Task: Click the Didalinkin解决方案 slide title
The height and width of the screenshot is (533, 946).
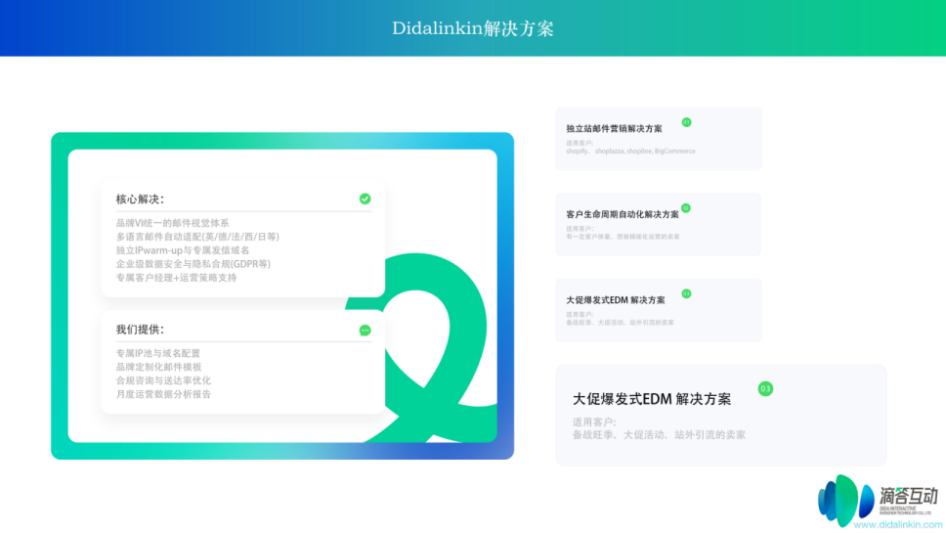Action: (x=473, y=28)
